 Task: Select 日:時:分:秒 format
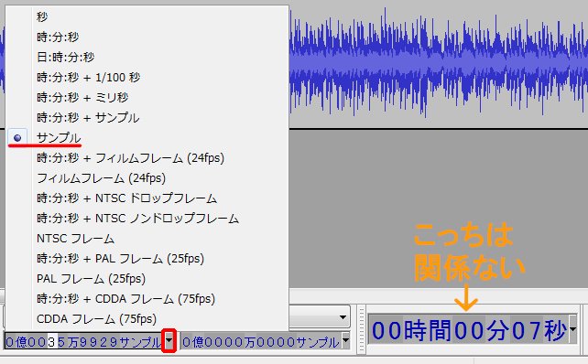tap(147, 58)
